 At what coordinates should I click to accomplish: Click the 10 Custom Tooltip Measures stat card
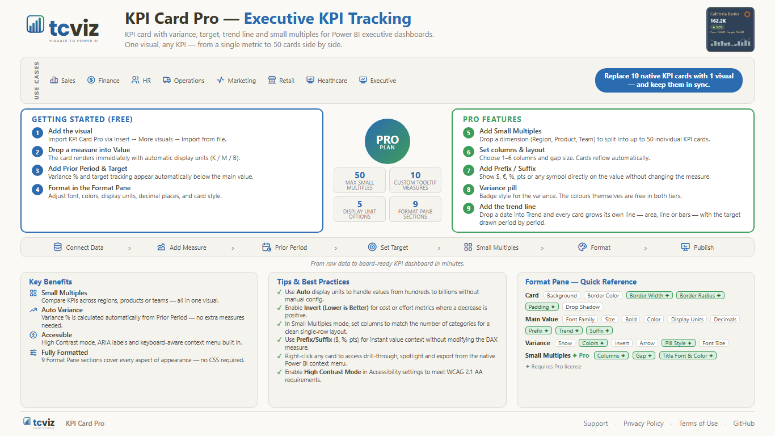point(415,180)
